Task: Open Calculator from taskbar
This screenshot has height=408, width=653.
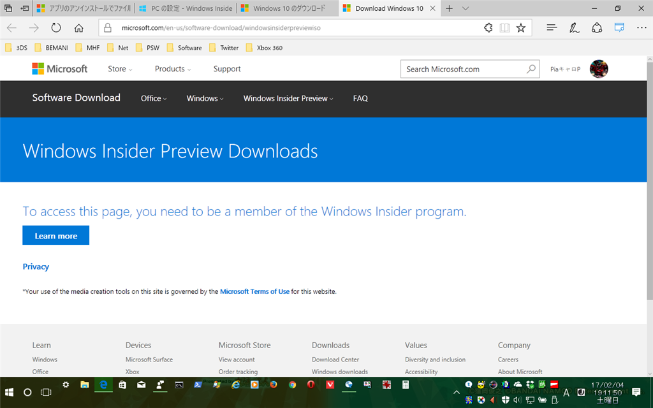Action: pyautogui.click(x=406, y=384)
